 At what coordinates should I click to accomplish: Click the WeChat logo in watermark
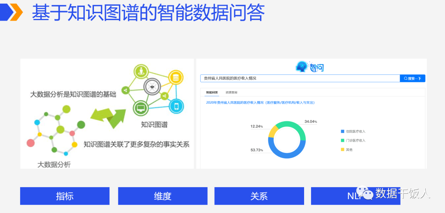(x=364, y=192)
